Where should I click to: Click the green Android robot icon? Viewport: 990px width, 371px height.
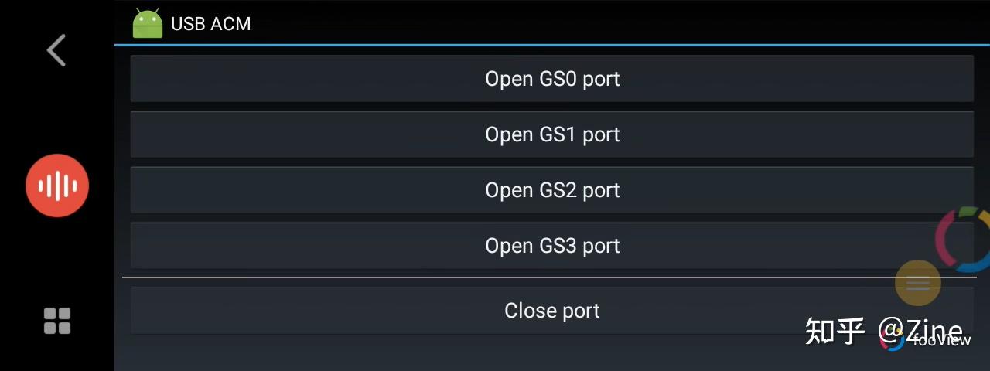pos(148,23)
